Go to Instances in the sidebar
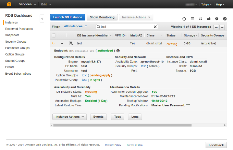The image size is (233, 150). pos(11,22)
